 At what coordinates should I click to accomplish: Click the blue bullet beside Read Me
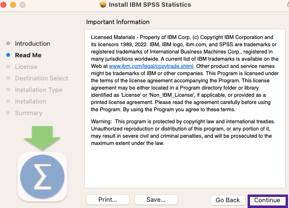click(8, 55)
